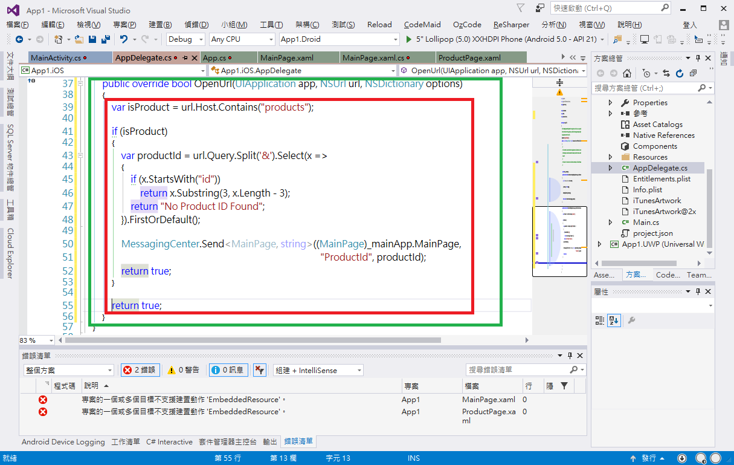Expand the Properties node in Solution Explorer

click(x=610, y=103)
